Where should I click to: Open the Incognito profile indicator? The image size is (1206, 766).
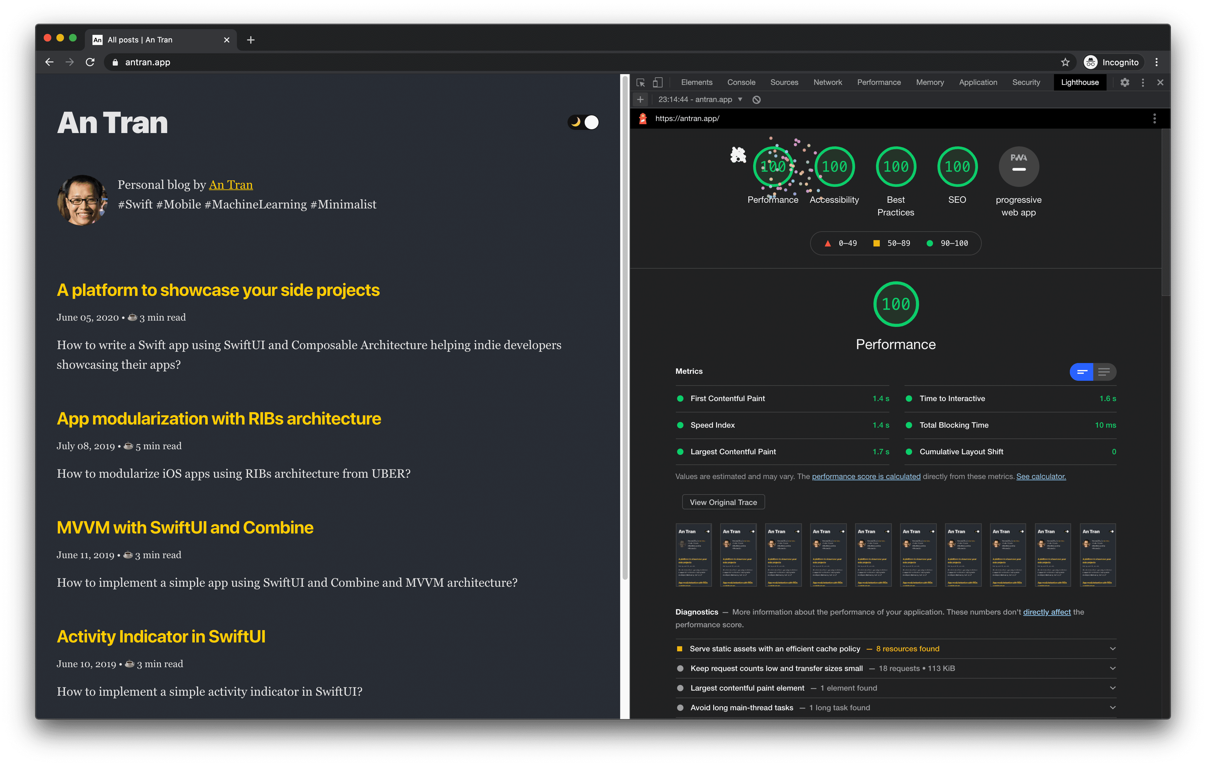(x=1112, y=62)
